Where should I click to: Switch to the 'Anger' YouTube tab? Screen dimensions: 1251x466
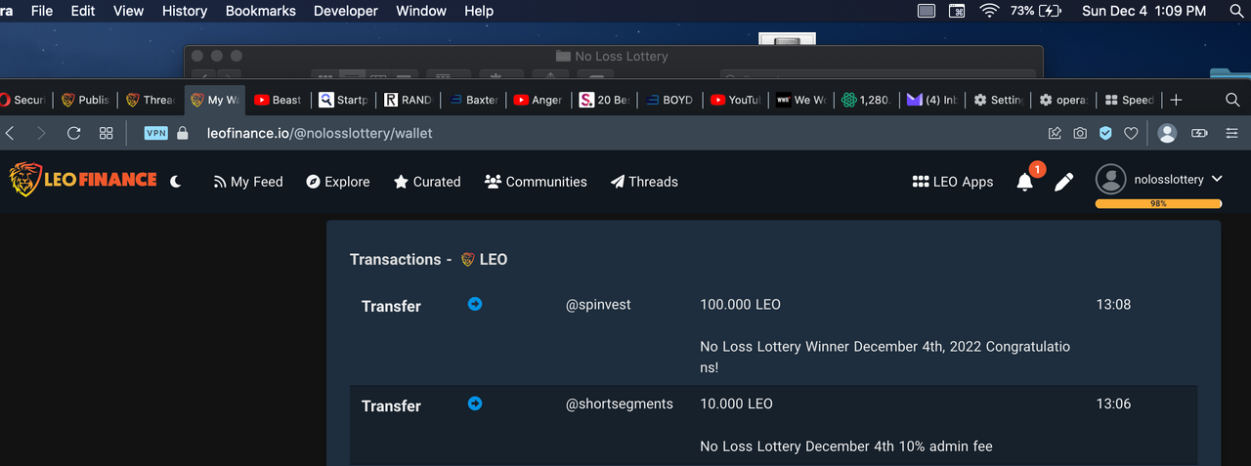coord(539,100)
